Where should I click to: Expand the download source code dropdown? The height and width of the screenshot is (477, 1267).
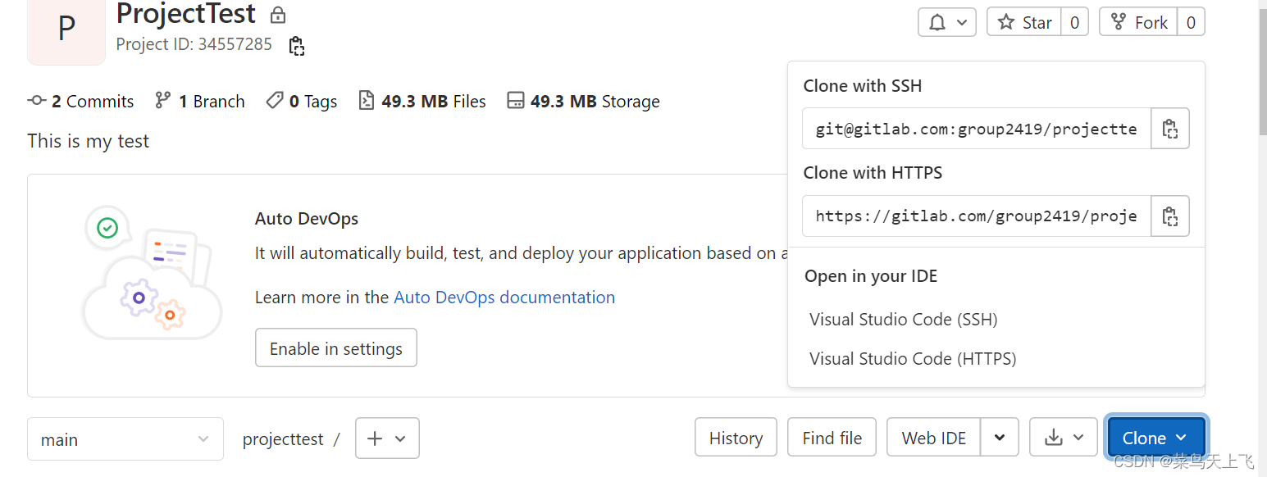click(x=1063, y=438)
